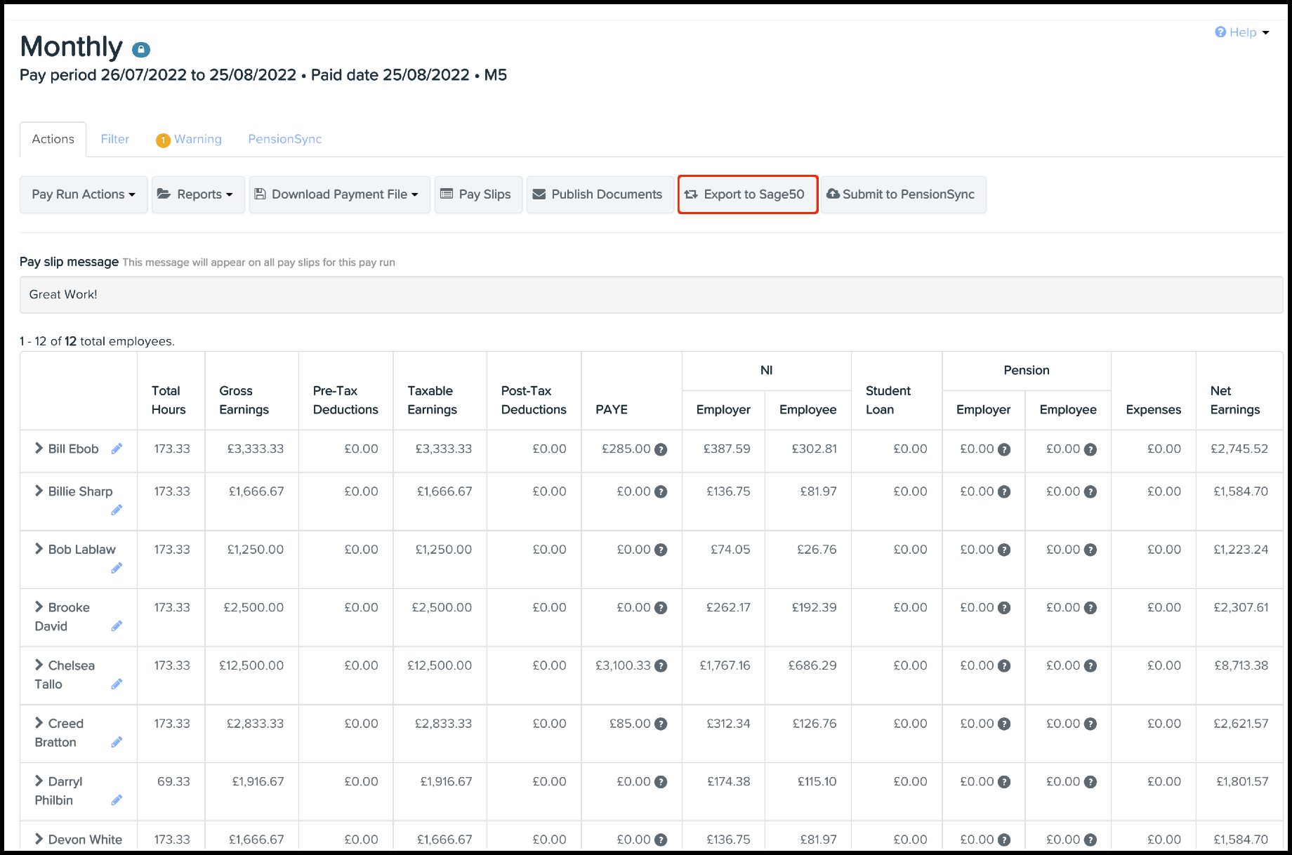Open the Pay Run Actions dropdown
Image resolution: width=1292 pixels, height=855 pixels.
point(84,194)
